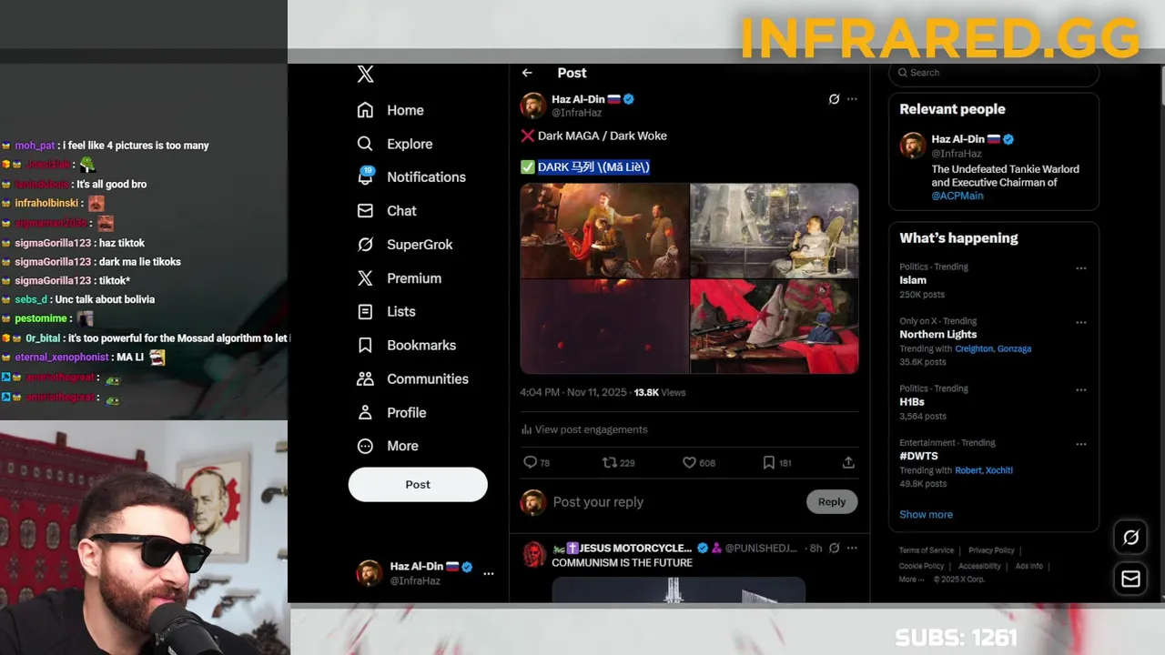Click the 4:04 PM Nov 11 timestamp
Image resolution: width=1165 pixels, height=655 pixels.
(x=573, y=393)
